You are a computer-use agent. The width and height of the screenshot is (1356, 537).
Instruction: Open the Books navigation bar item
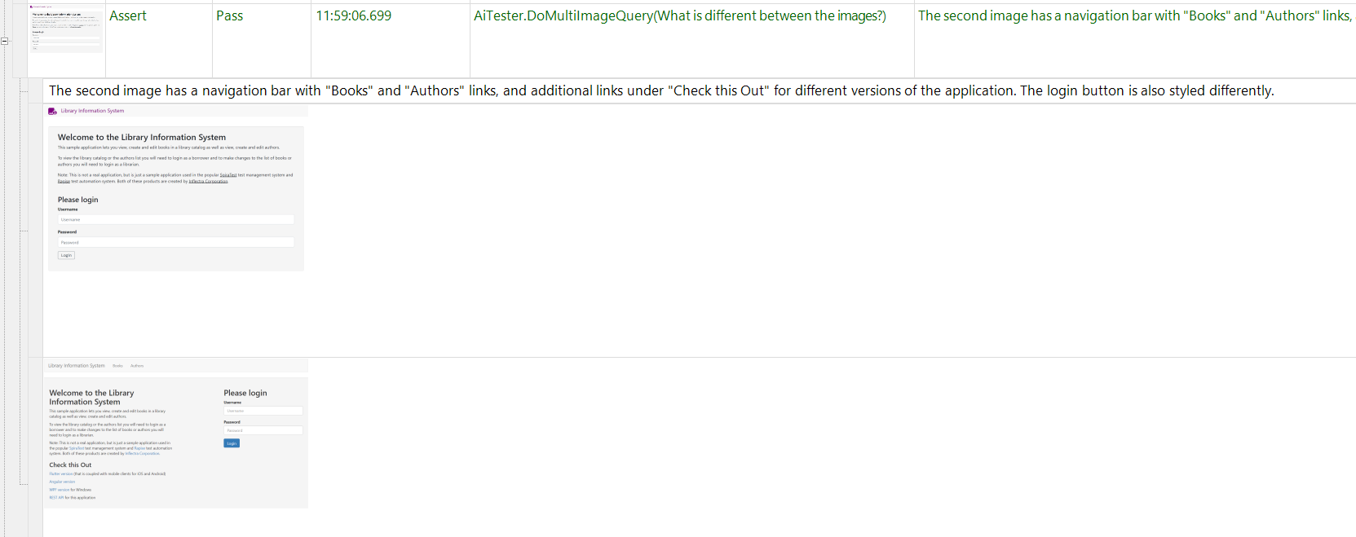(x=117, y=366)
